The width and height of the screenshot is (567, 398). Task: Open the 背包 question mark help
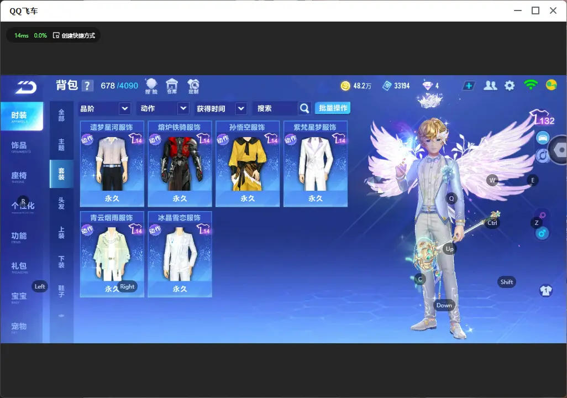click(x=87, y=86)
